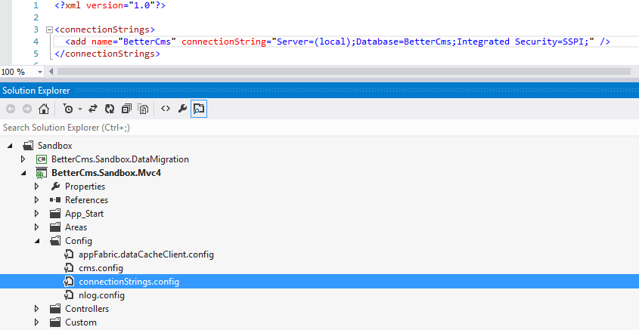
Task: Expand the Properties node
Action: tap(37, 187)
